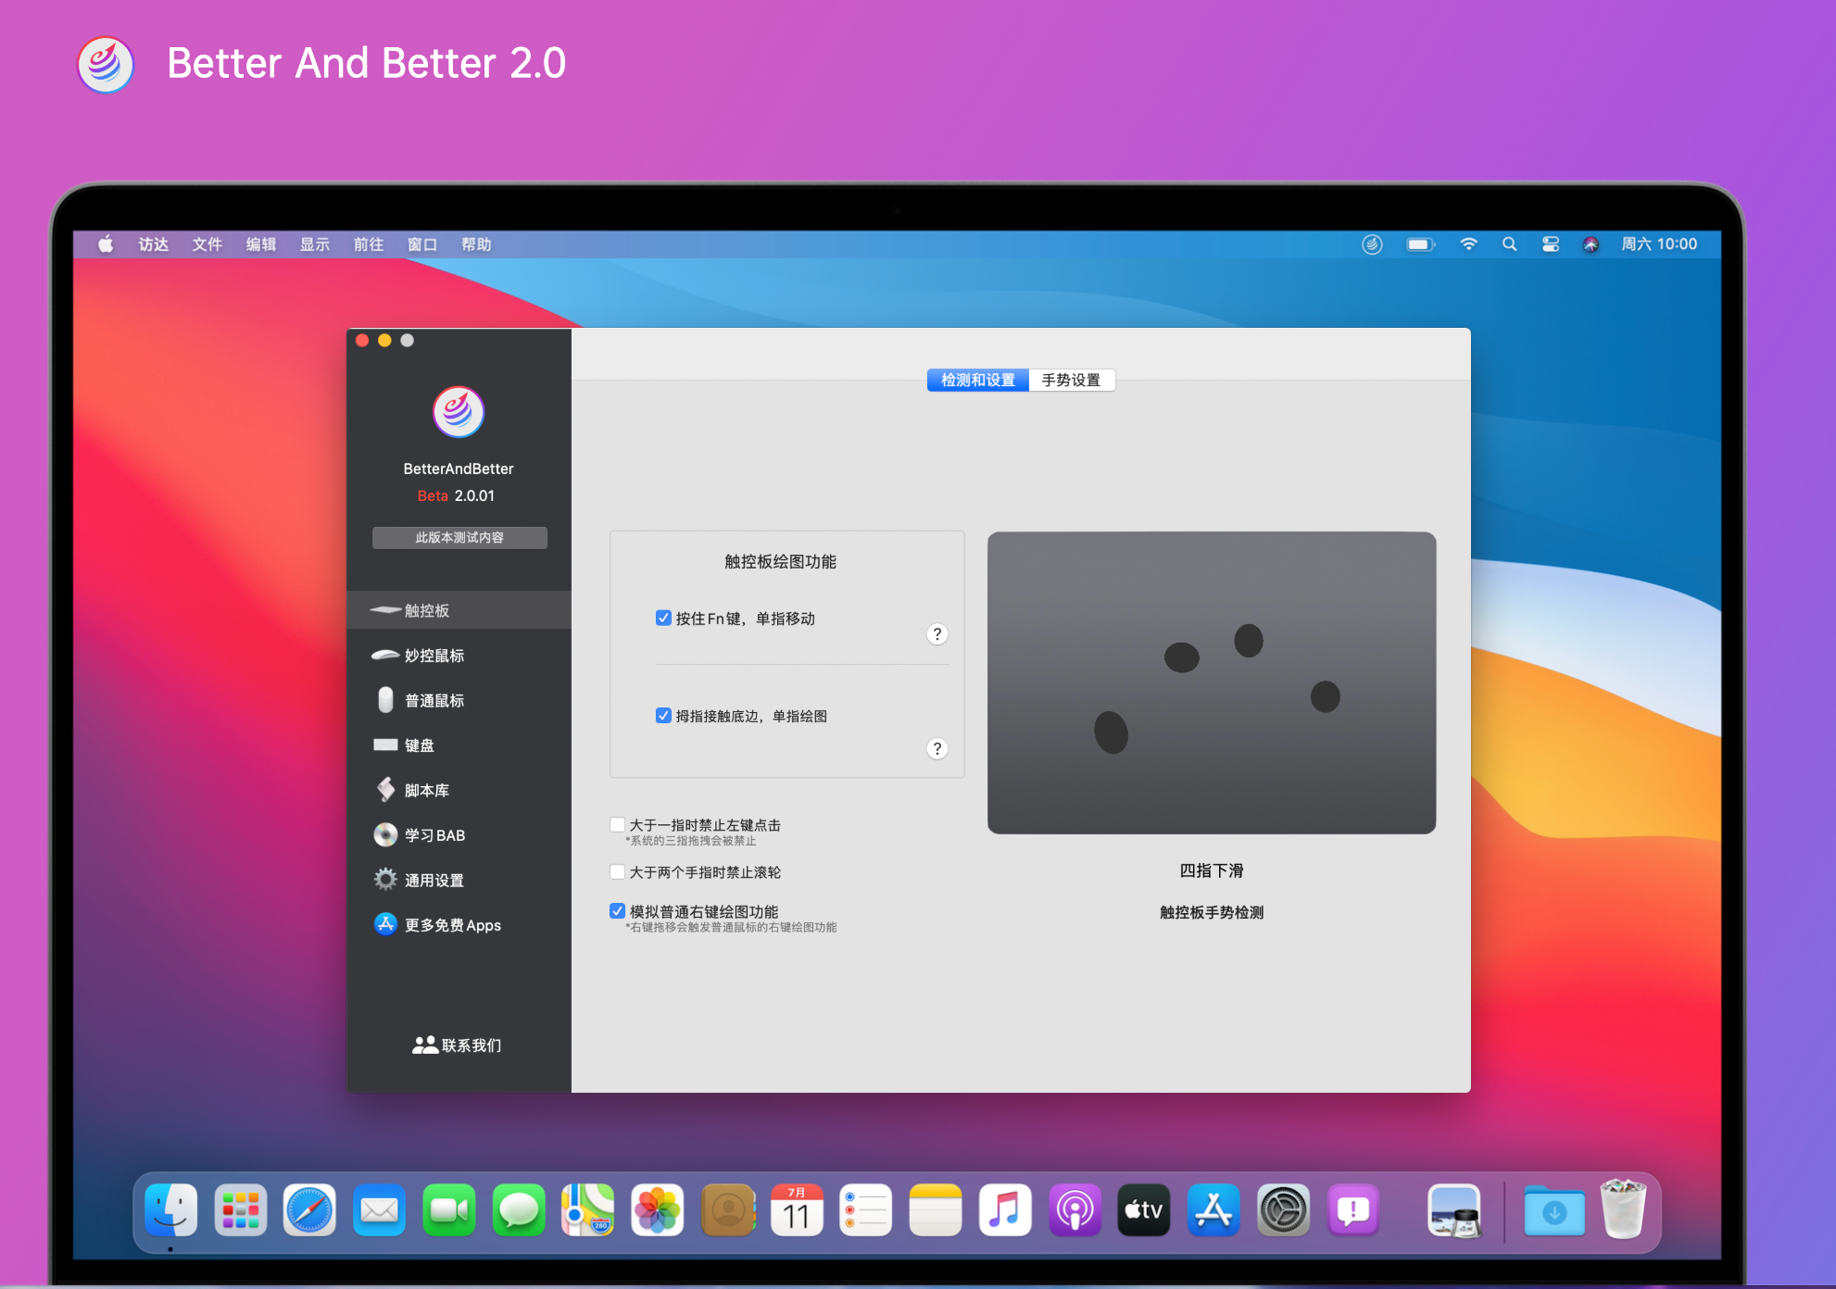Screen dimensions: 1836x1289
Task: Click BetterAndBetter menu bar status icon
Action: (x=1372, y=244)
